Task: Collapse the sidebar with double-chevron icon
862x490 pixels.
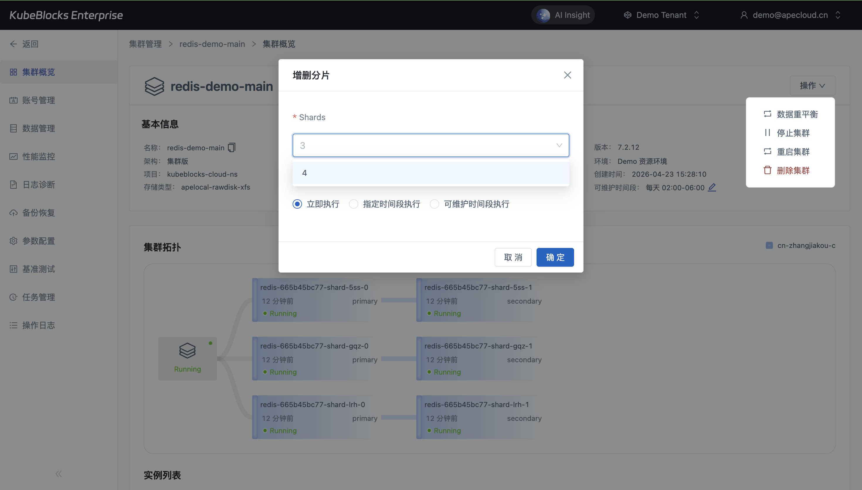Action: (x=59, y=474)
